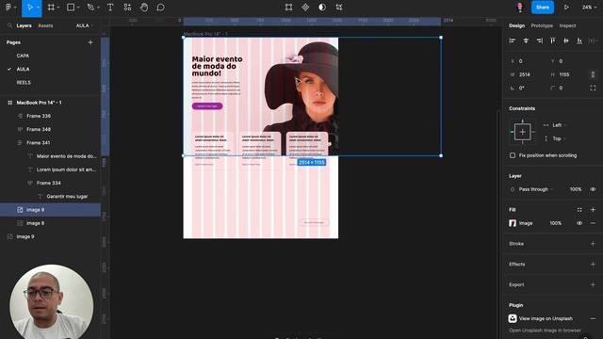Open the Frame tool dropdown arrow

click(x=58, y=8)
